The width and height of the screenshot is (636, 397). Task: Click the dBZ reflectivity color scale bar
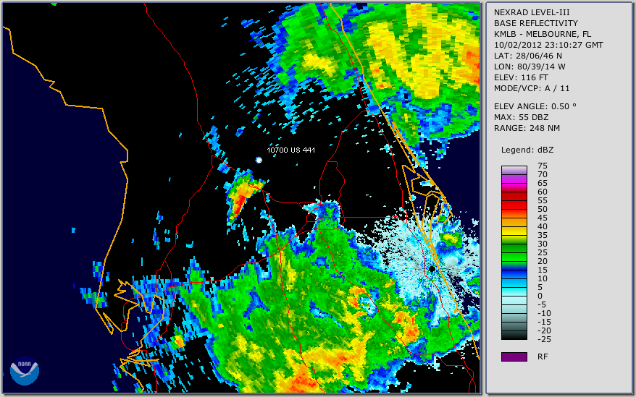pyautogui.click(x=514, y=253)
